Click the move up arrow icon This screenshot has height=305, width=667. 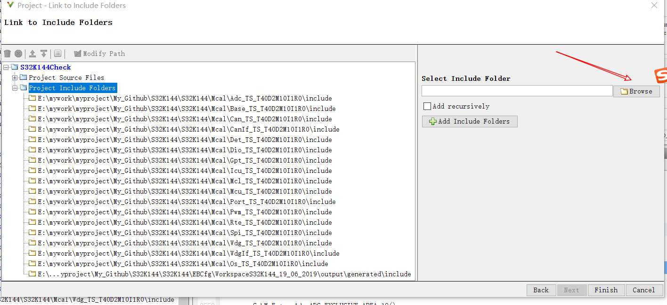pos(33,54)
